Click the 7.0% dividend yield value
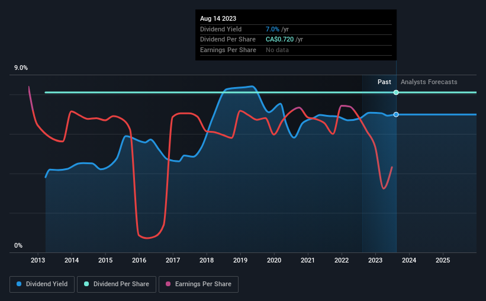This screenshot has height=301, width=486. click(x=272, y=29)
